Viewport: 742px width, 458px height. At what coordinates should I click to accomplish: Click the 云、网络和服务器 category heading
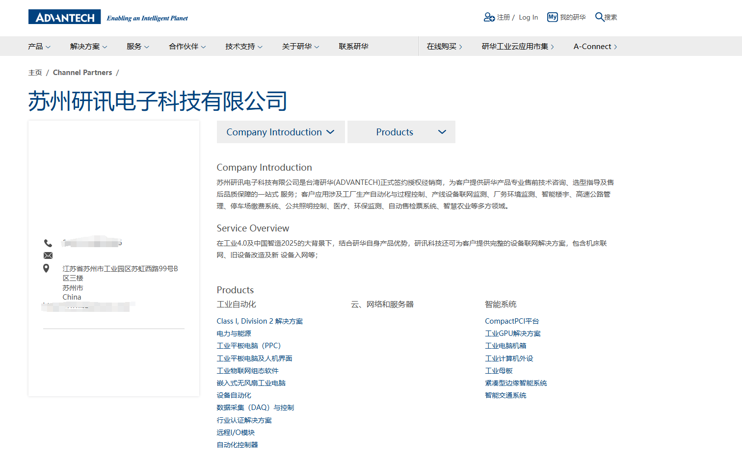382,304
